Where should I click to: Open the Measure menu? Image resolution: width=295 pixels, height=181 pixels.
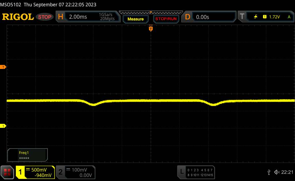click(x=135, y=19)
